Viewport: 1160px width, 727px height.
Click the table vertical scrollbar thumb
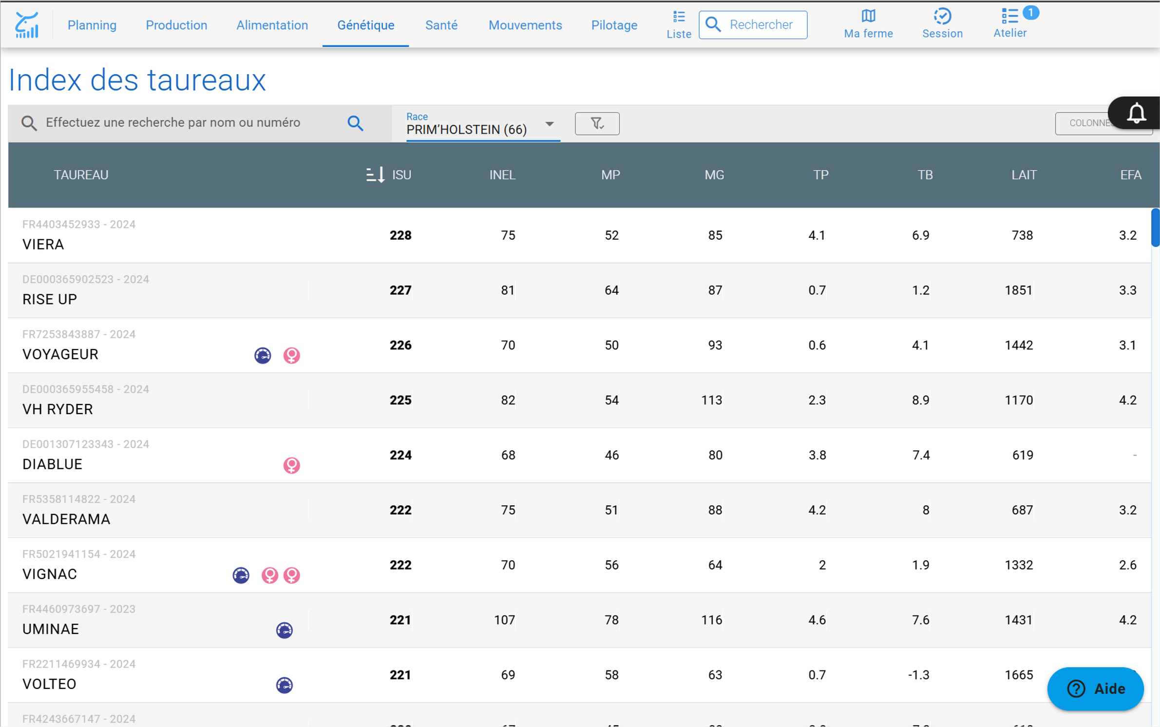(1155, 228)
